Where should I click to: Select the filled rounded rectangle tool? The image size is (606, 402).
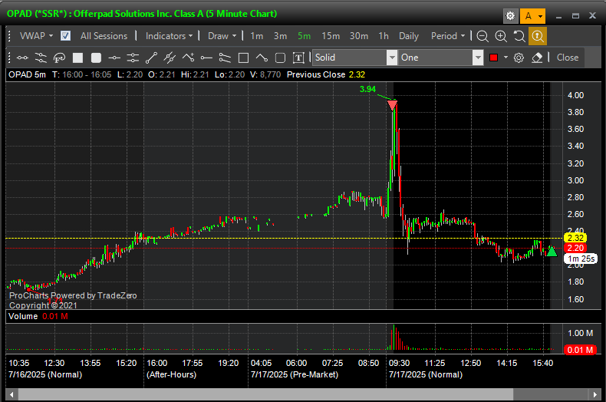pyautogui.click(x=96, y=58)
